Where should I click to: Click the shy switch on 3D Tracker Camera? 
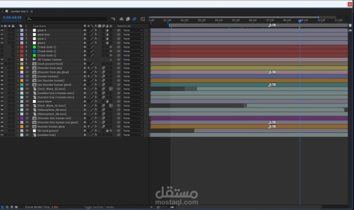pos(85,59)
